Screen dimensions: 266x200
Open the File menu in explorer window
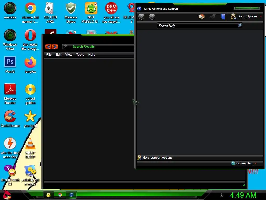point(49,55)
